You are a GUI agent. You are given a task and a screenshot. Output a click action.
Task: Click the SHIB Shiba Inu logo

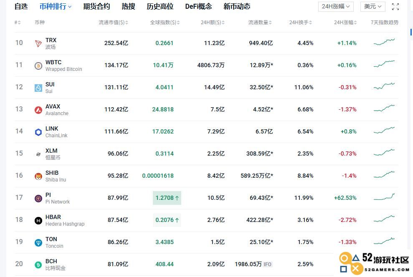point(38,176)
